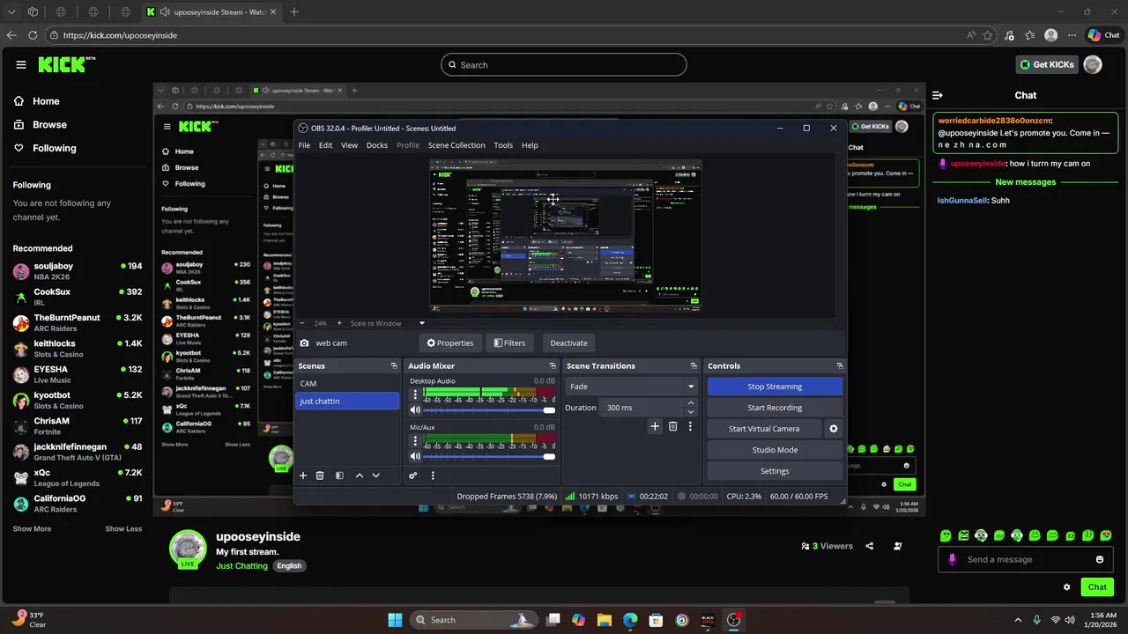Open the taskbar weather widget showing 33°F
1128x634 pixels.
click(26, 620)
